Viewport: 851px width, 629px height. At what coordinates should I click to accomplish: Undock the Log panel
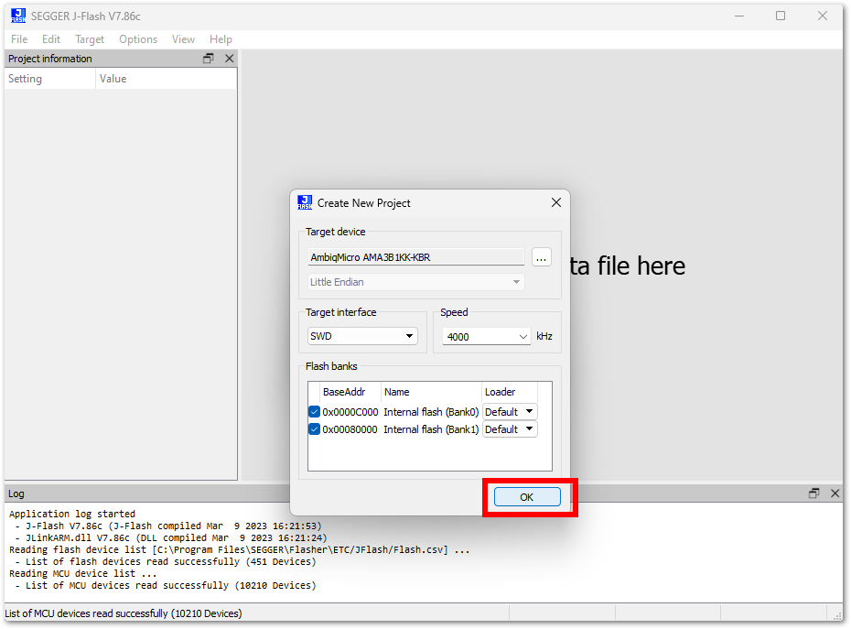(x=814, y=493)
